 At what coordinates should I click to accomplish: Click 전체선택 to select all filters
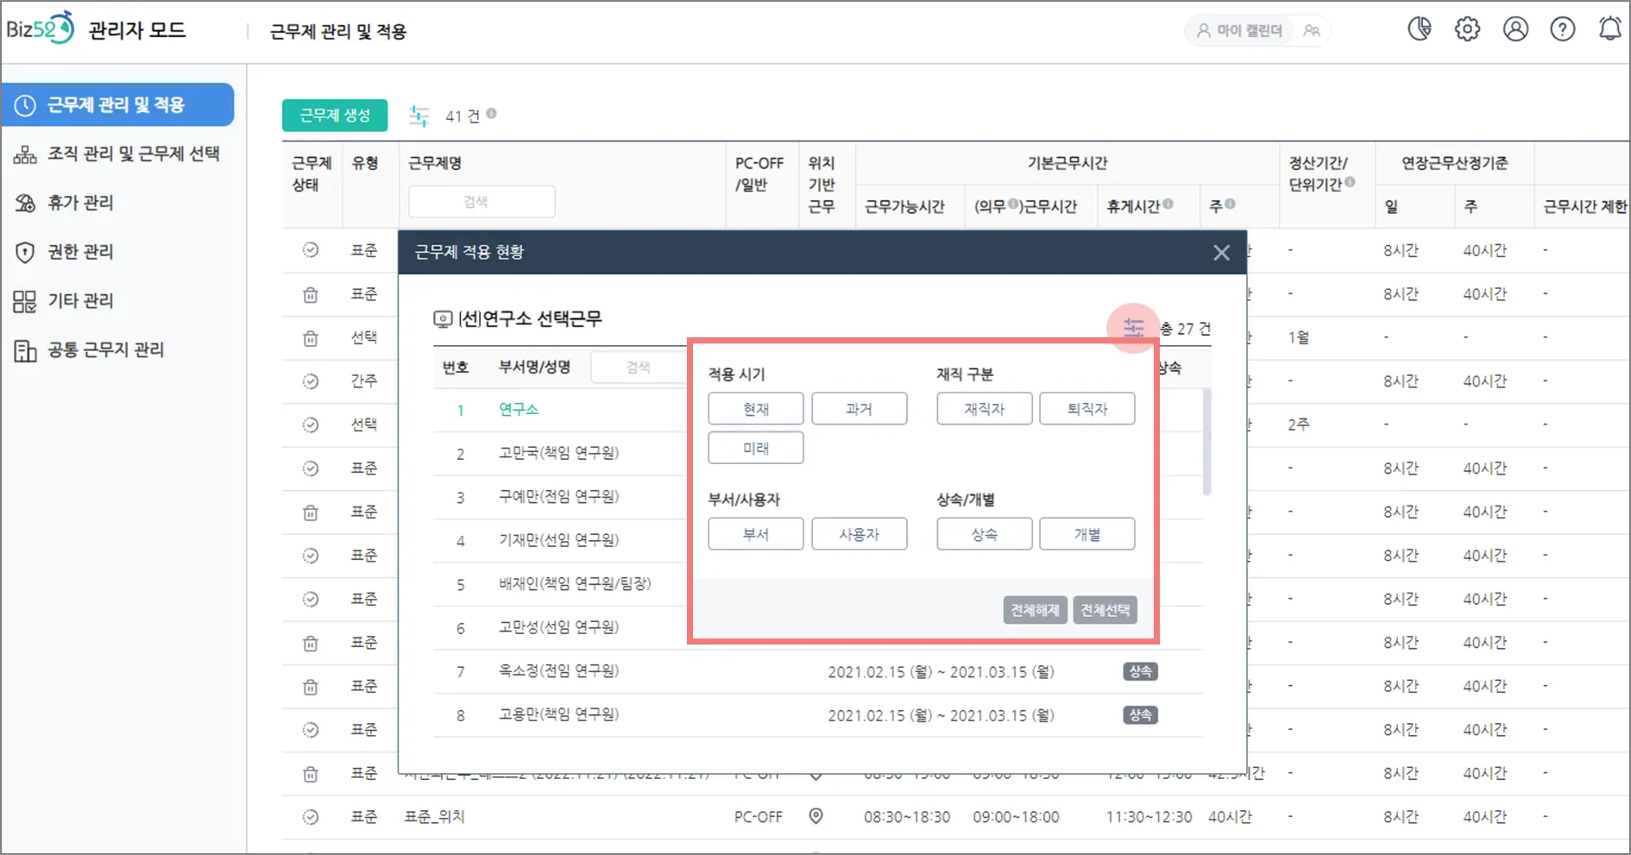click(1105, 610)
